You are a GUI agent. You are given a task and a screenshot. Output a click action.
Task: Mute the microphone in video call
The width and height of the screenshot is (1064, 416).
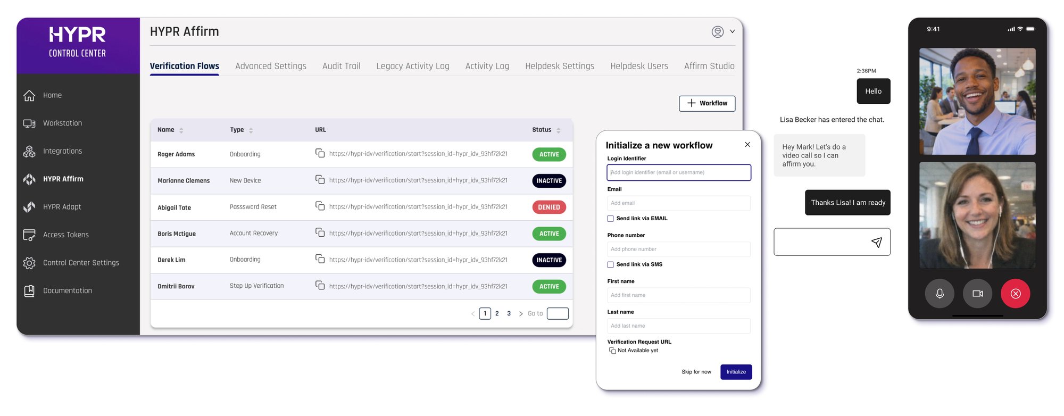coord(940,294)
